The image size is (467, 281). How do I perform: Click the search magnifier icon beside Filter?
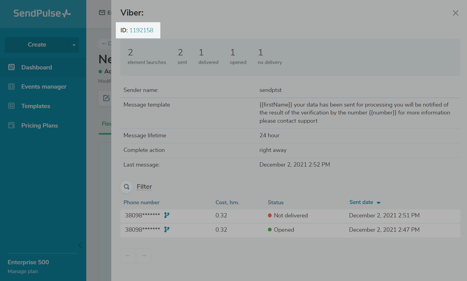click(x=127, y=187)
